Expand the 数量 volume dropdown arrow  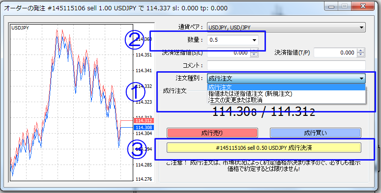coord(254,40)
